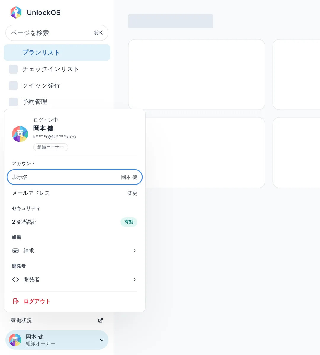This screenshot has width=320, height=355.
Task: Click the large 岡 avatar in the profile panel
Action: pos(20,134)
